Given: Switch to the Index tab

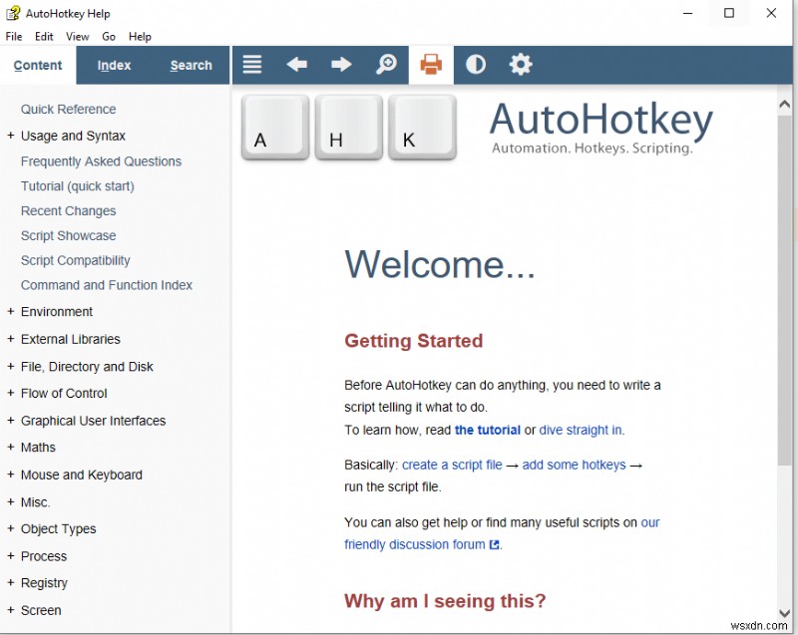Looking at the screenshot, I should [114, 64].
